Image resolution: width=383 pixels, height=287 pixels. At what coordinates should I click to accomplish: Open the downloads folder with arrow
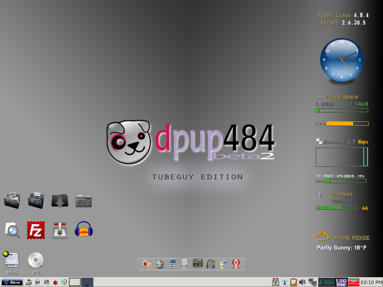tap(60, 201)
